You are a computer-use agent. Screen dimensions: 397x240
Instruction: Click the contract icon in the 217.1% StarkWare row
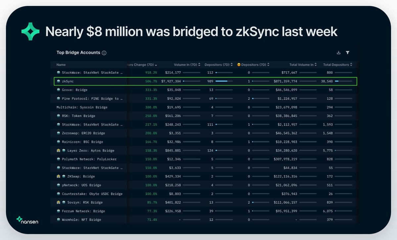click(59, 124)
